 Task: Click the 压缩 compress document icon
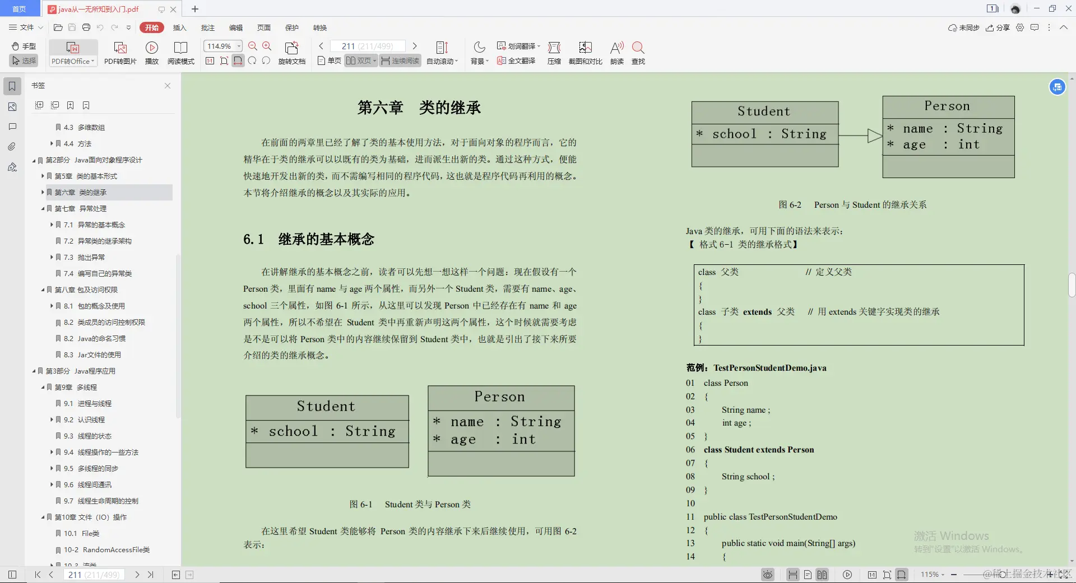(x=554, y=52)
